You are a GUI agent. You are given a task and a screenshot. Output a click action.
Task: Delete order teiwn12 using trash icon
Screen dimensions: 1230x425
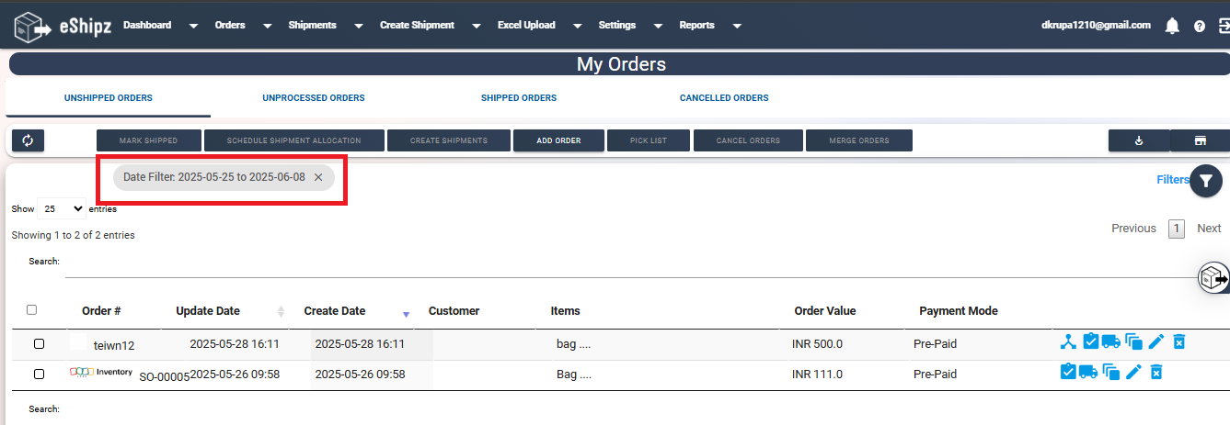[1178, 341]
